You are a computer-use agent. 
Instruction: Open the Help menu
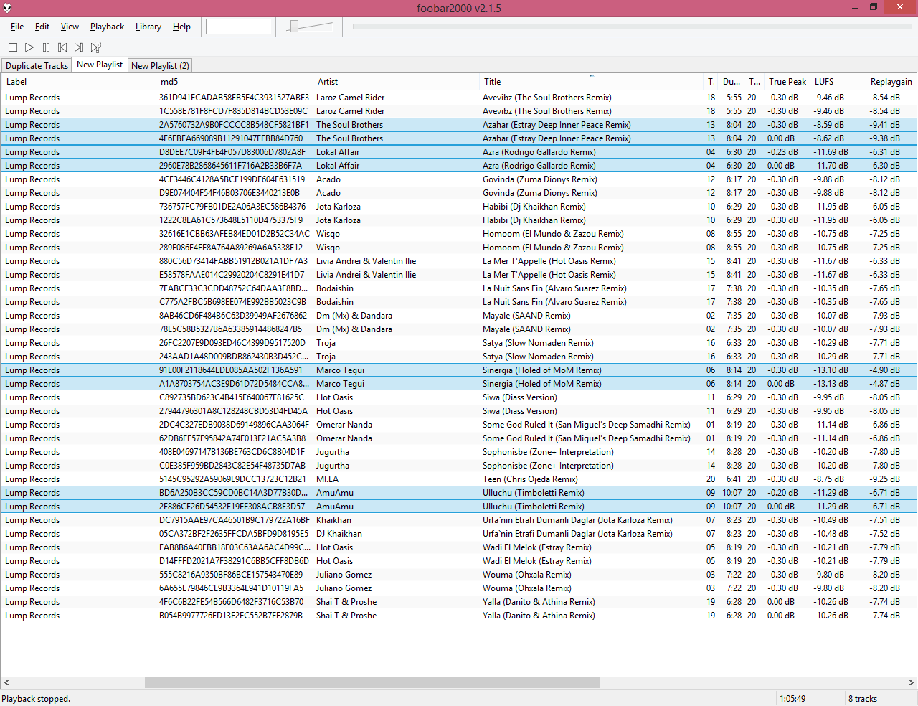coord(181,27)
